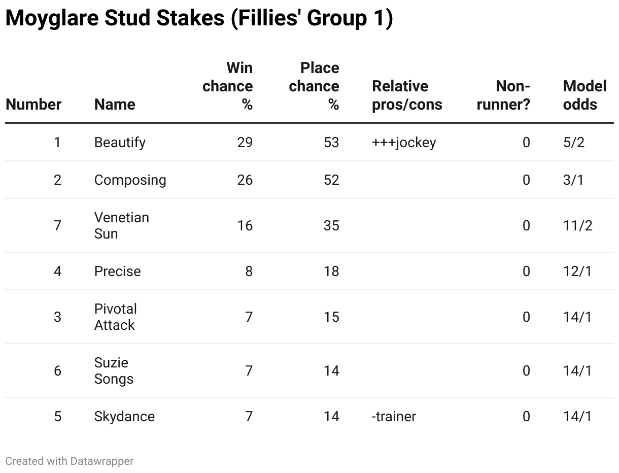Click the Venetian Sun name cell

(x=122, y=226)
